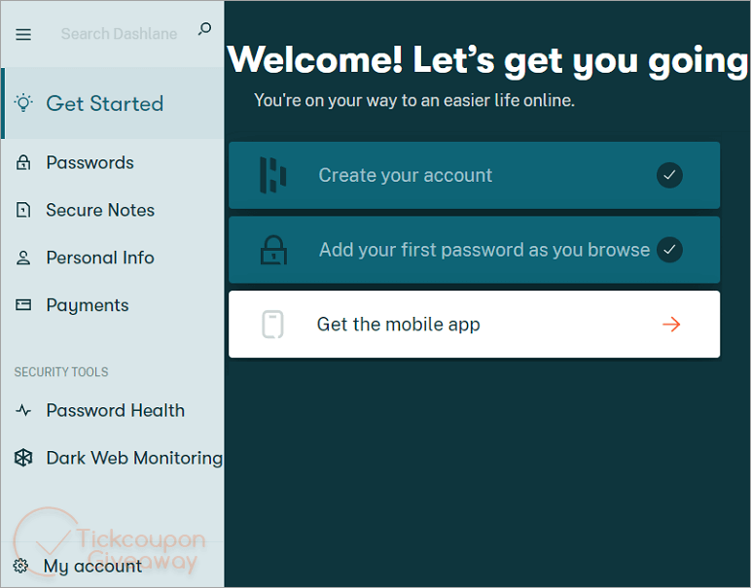This screenshot has height=588, width=751.
Task: Click the Passwords lock icon
Action: pos(23,162)
